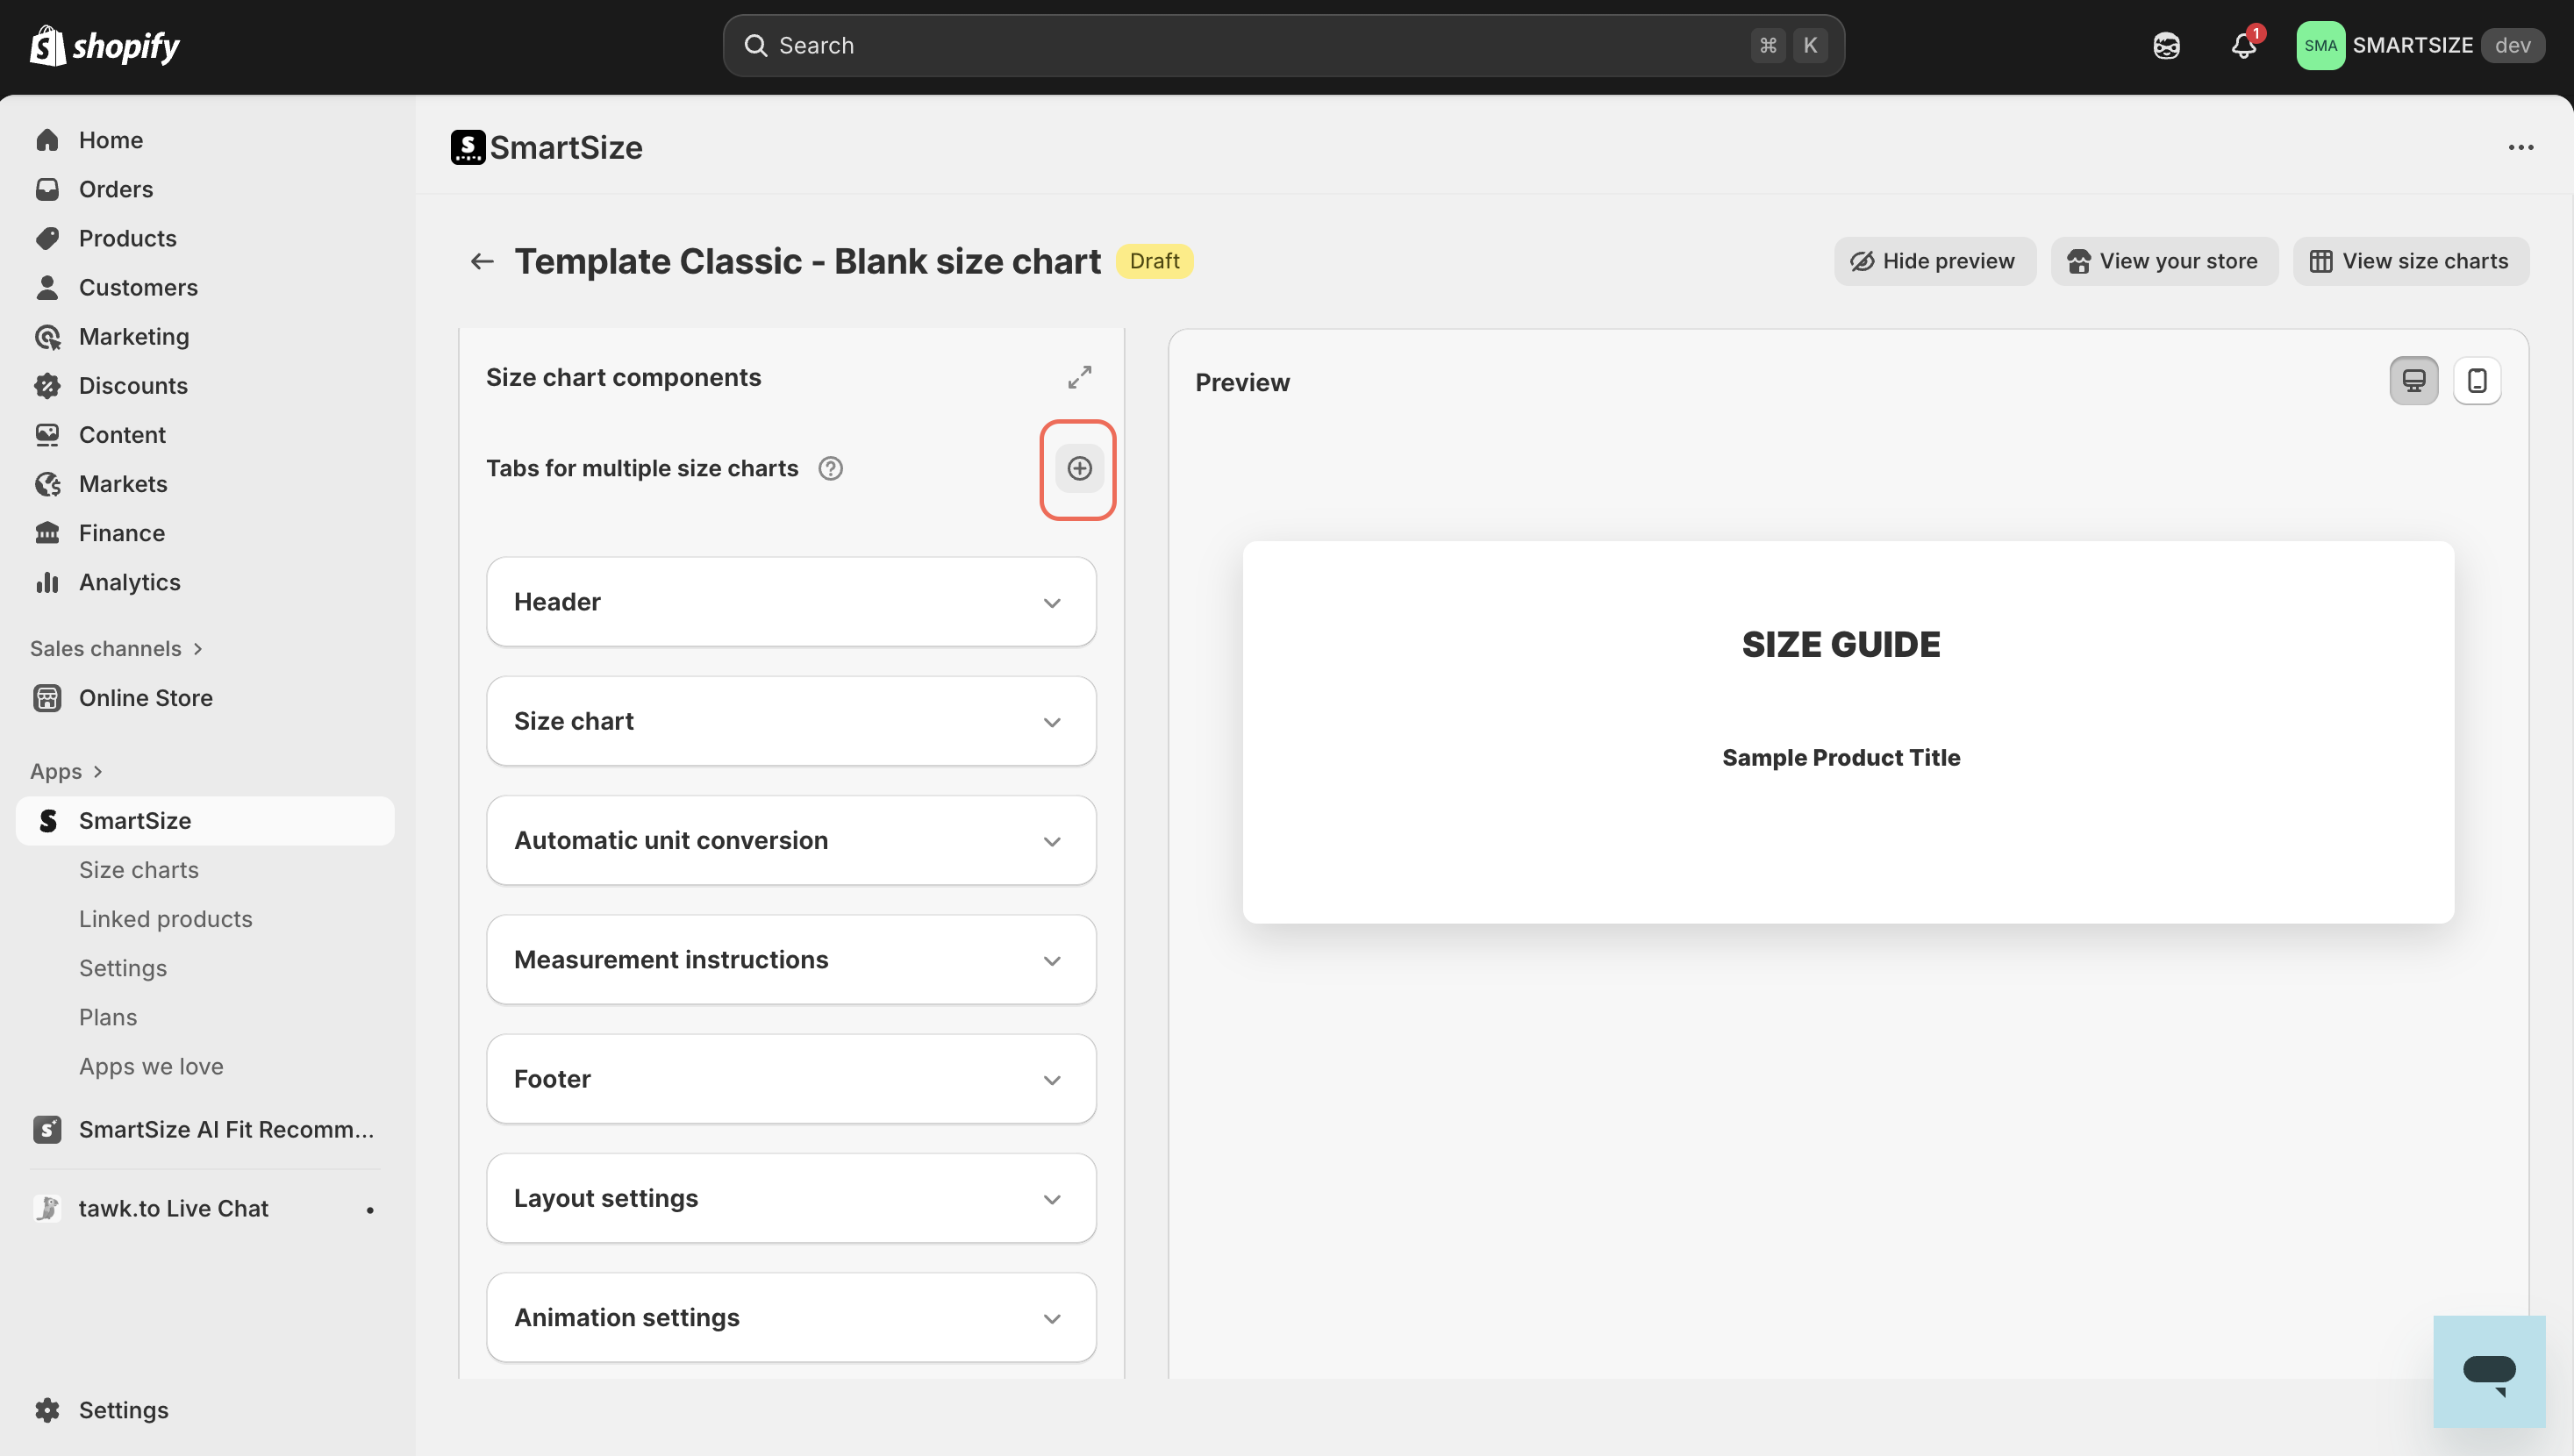Go to Products in sidebar
The image size is (2574, 1456).
[127, 238]
